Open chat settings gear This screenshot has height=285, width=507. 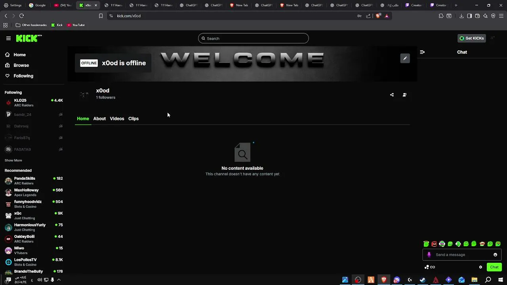(x=480, y=267)
